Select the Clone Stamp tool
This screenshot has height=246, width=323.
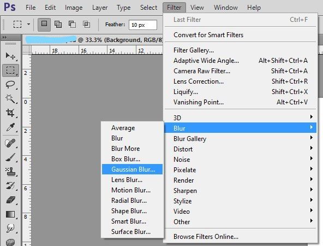pos(10,172)
